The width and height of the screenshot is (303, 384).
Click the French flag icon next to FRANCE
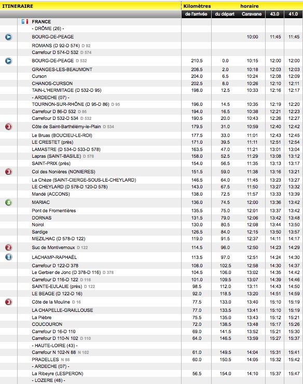tap(25, 22)
